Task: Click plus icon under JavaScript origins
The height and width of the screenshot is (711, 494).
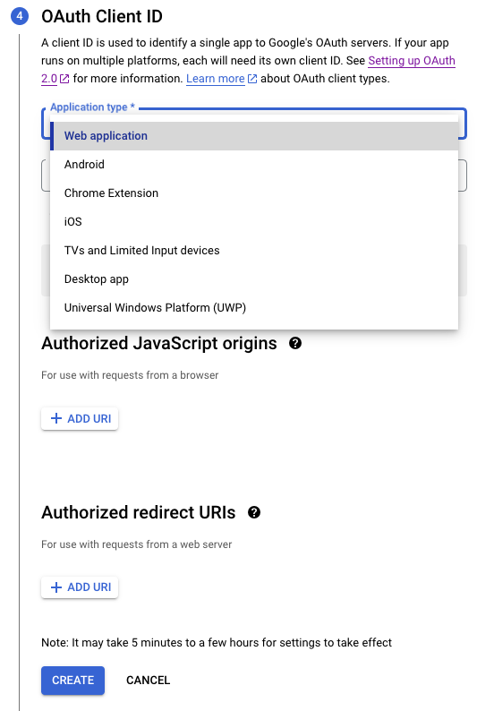Action: click(56, 418)
